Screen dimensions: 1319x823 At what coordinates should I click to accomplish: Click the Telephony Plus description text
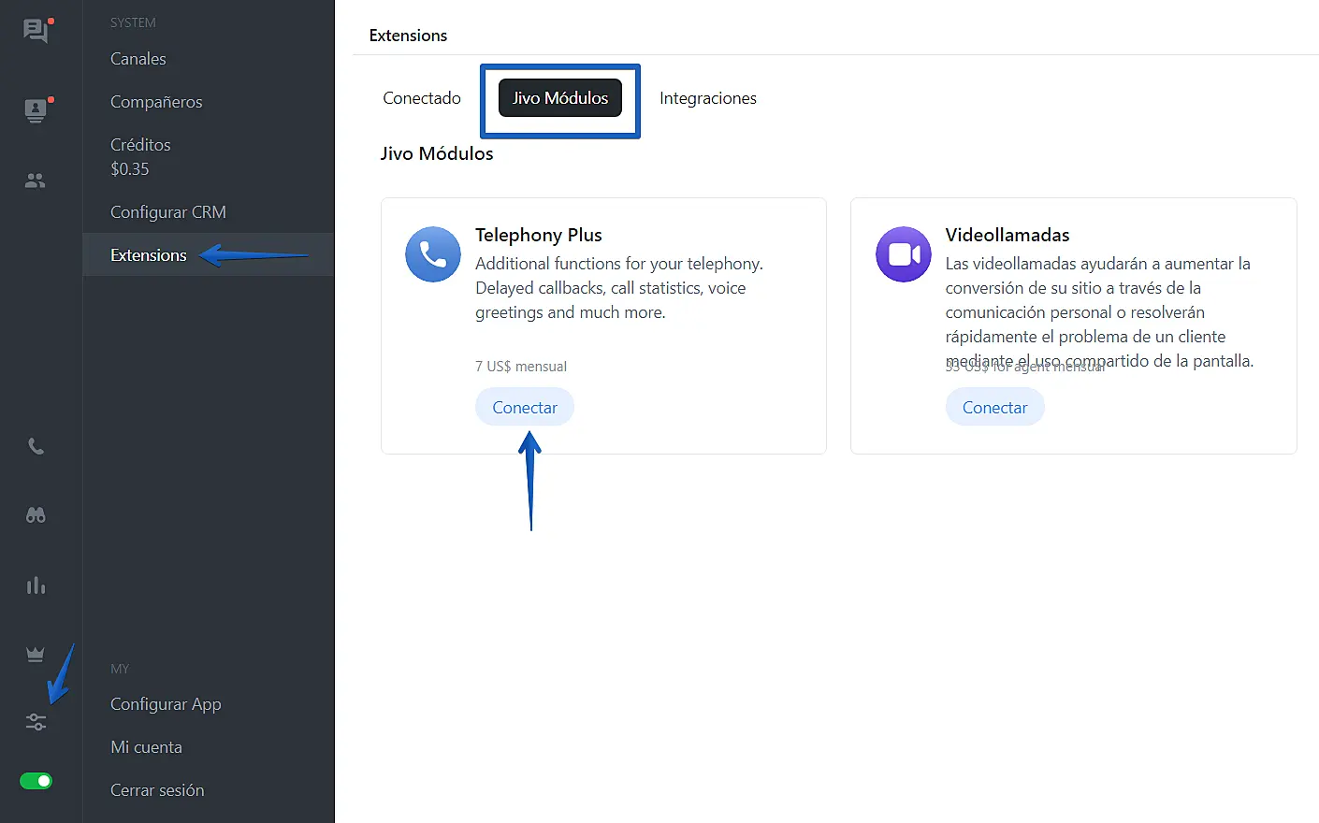619,288
